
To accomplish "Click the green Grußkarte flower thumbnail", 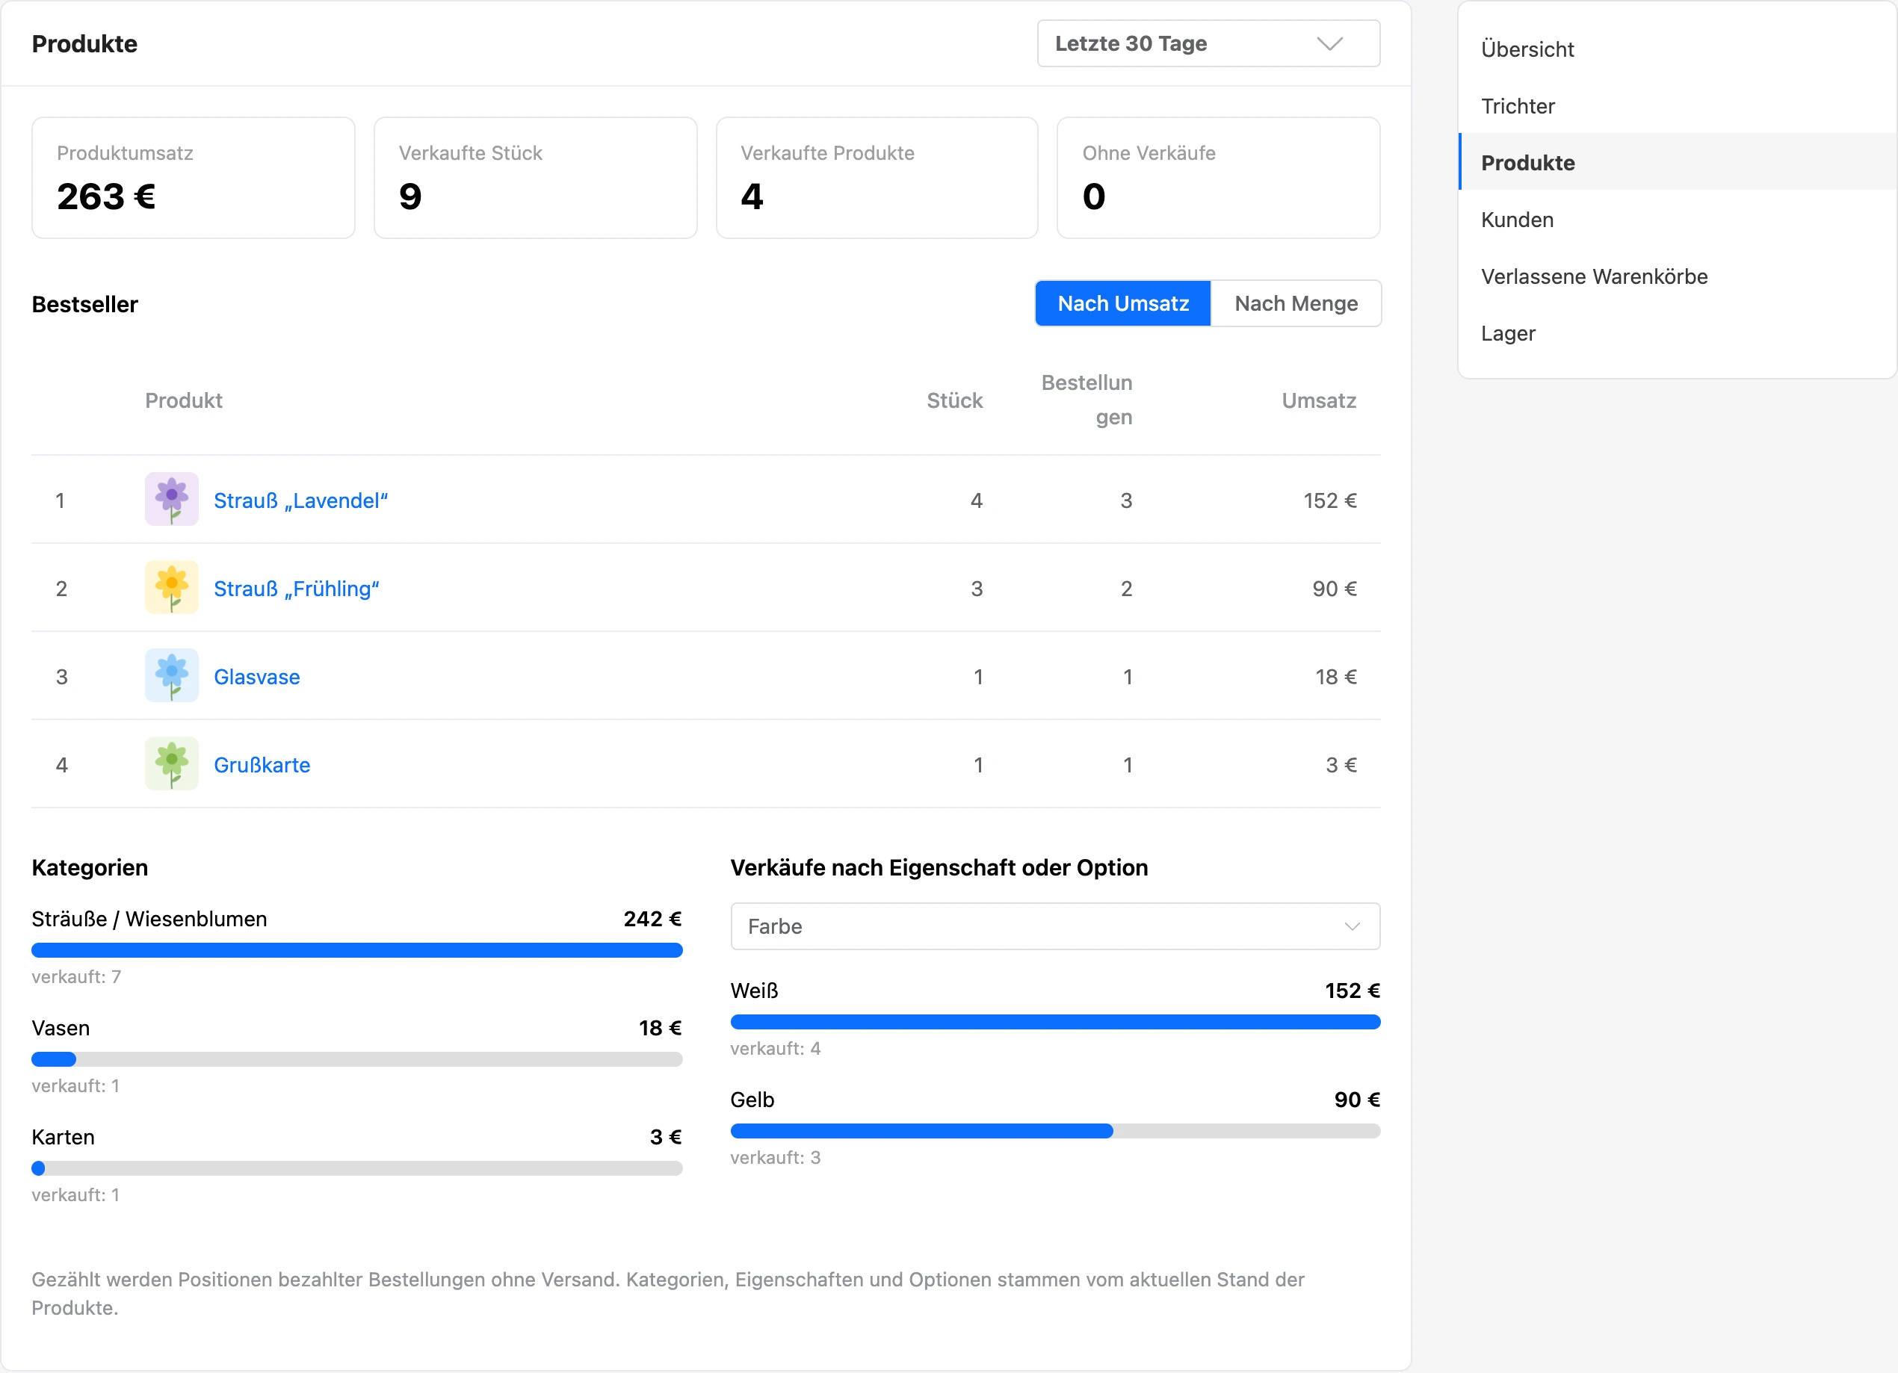I will pyautogui.click(x=172, y=764).
